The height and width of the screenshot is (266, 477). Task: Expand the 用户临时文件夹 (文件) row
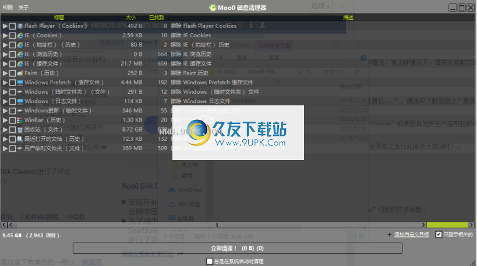pos(5,148)
